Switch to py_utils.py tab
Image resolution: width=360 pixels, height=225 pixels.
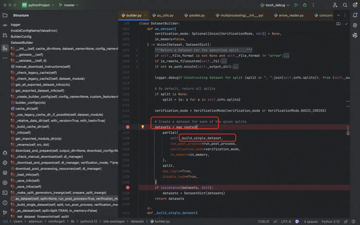pyautogui.click(x=163, y=15)
